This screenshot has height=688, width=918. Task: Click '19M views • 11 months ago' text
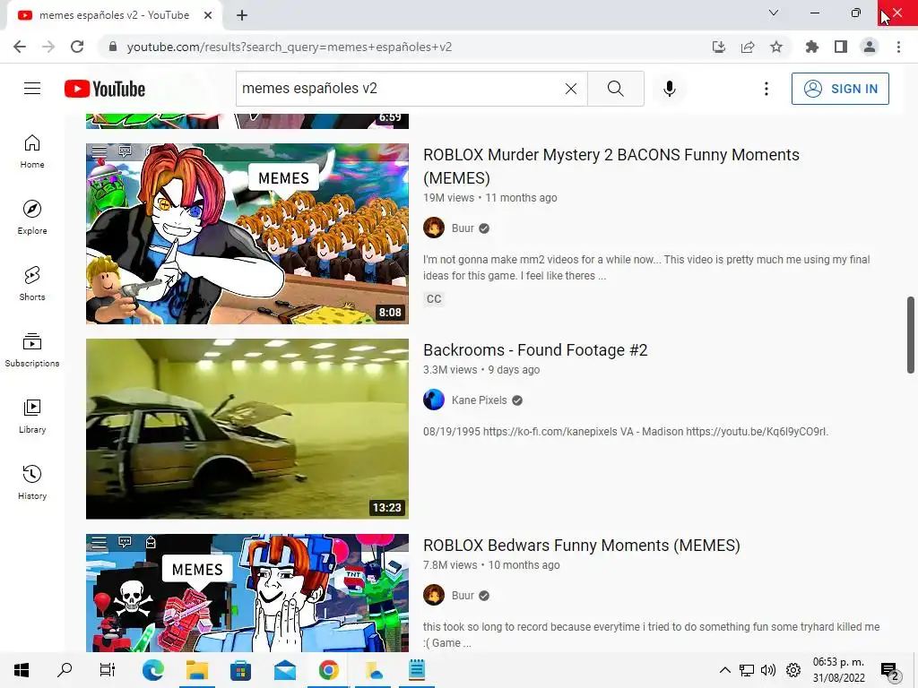[490, 198]
